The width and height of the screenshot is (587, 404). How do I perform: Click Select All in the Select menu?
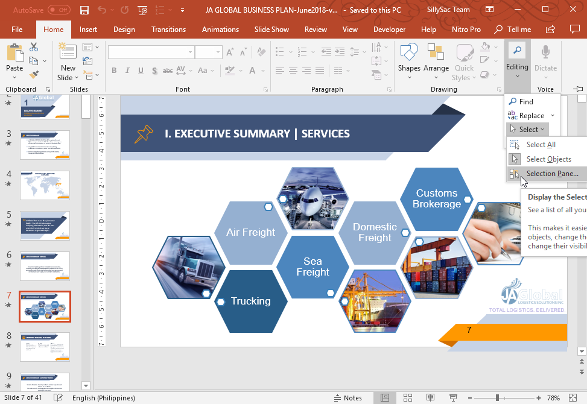coord(541,145)
